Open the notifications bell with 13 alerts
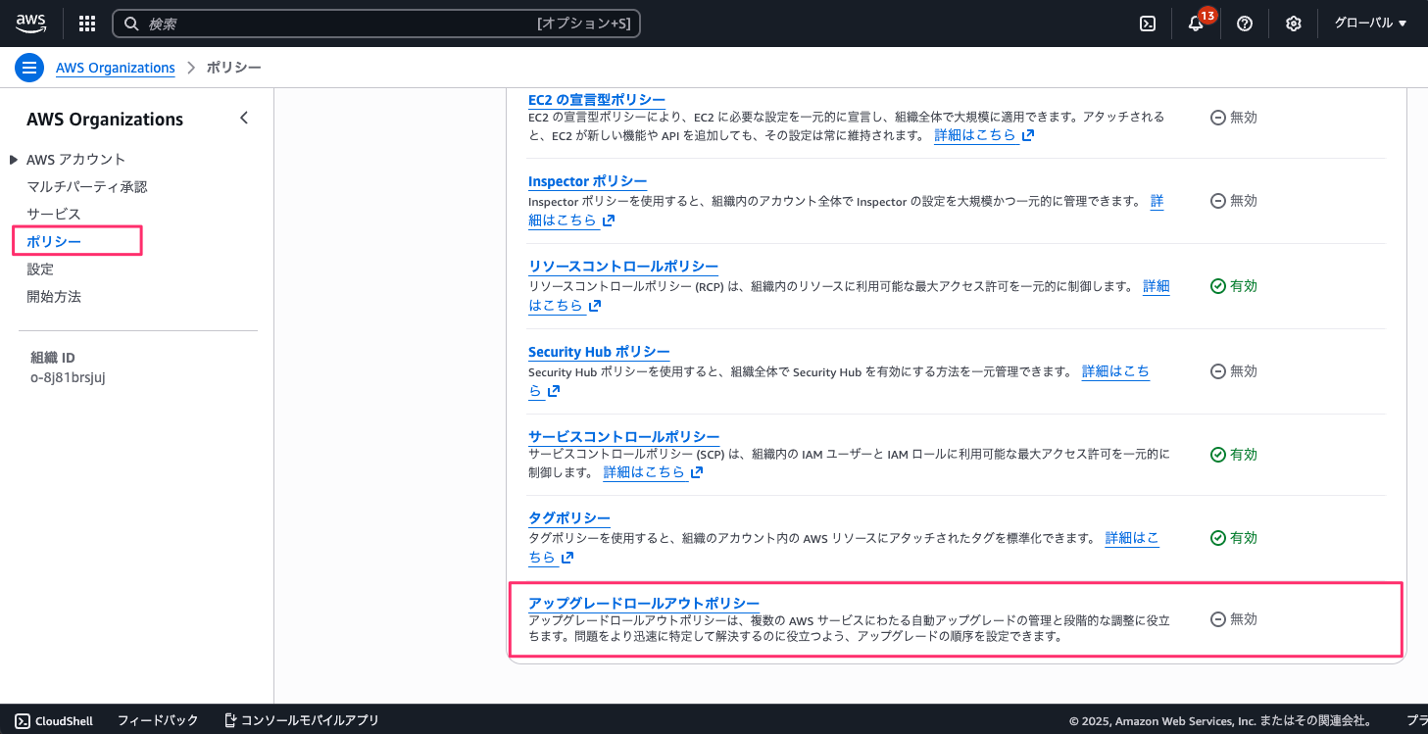This screenshot has width=1428, height=734. coord(1196,23)
